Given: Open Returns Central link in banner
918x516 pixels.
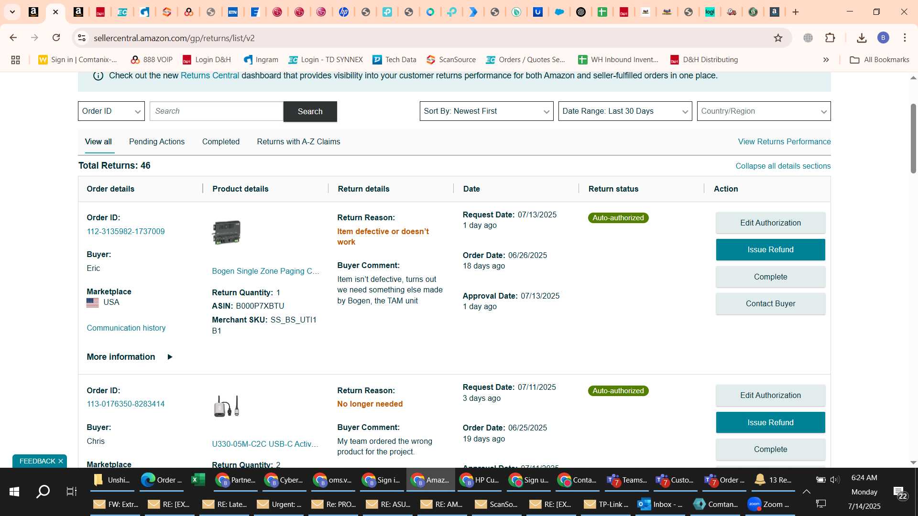Looking at the screenshot, I should (x=210, y=75).
